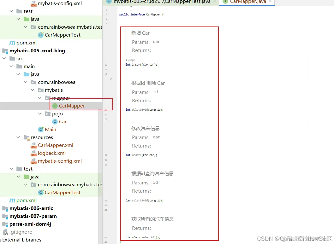Image resolution: width=334 pixels, height=244 pixels.
Task: Click the src folder icon
Action: 12,59
